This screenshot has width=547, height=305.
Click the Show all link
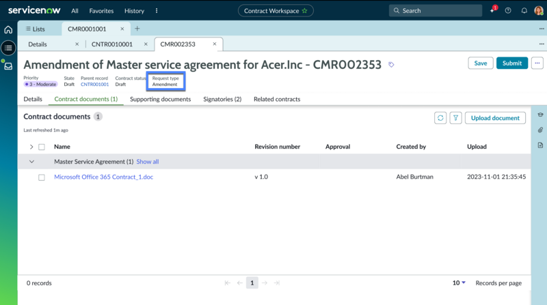click(x=148, y=162)
